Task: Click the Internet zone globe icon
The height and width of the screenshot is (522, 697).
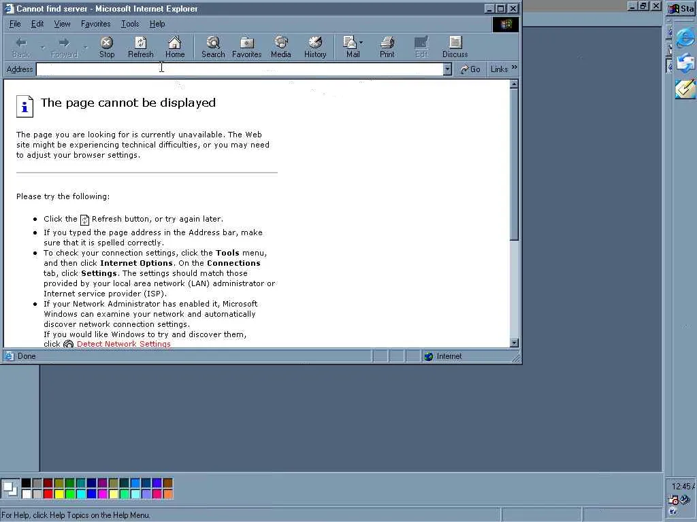Action: pyautogui.click(x=429, y=356)
